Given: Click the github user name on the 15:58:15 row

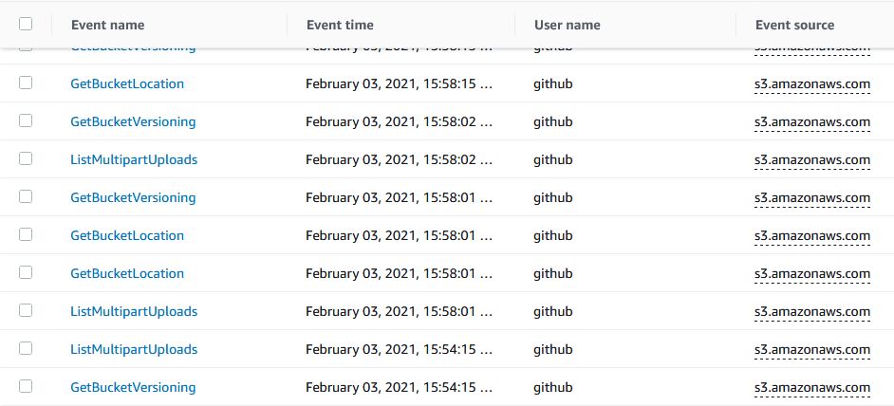Looking at the screenshot, I should (x=552, y=83).
